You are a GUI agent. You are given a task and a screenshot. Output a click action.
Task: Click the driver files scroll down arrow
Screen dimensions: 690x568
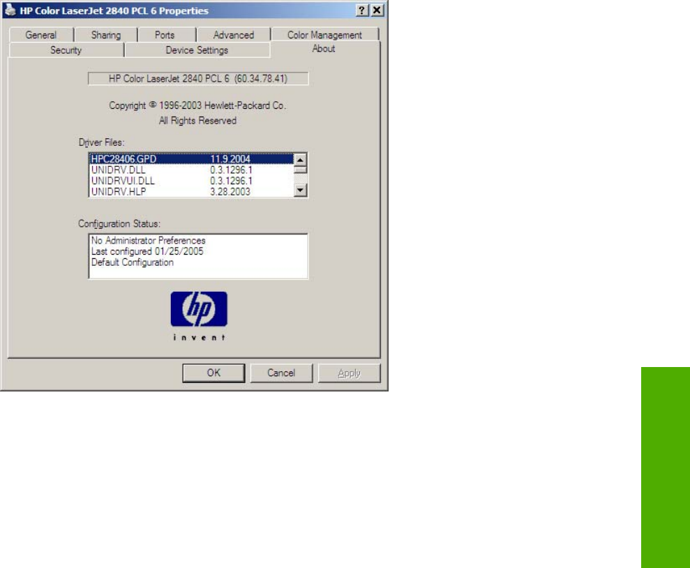click(300, 190)
